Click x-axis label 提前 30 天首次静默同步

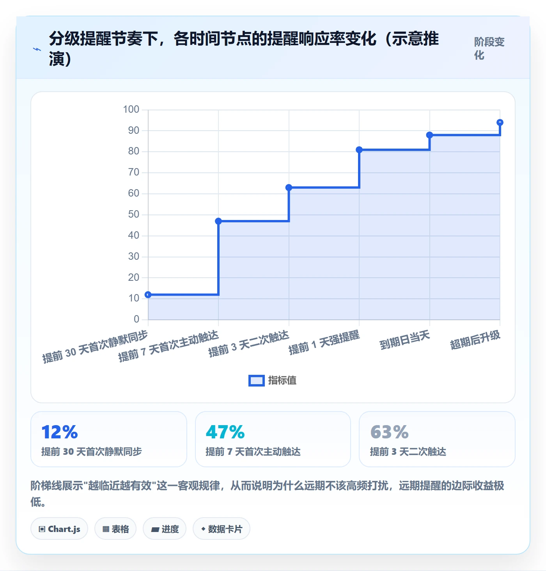tap(95, 347)
